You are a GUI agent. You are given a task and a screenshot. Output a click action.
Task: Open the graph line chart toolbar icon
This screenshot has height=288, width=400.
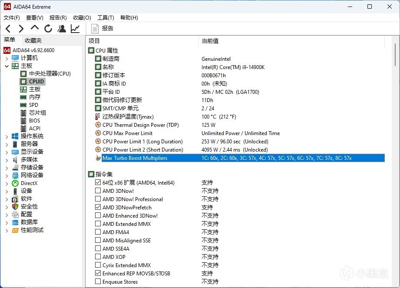[x=75, y=29]
